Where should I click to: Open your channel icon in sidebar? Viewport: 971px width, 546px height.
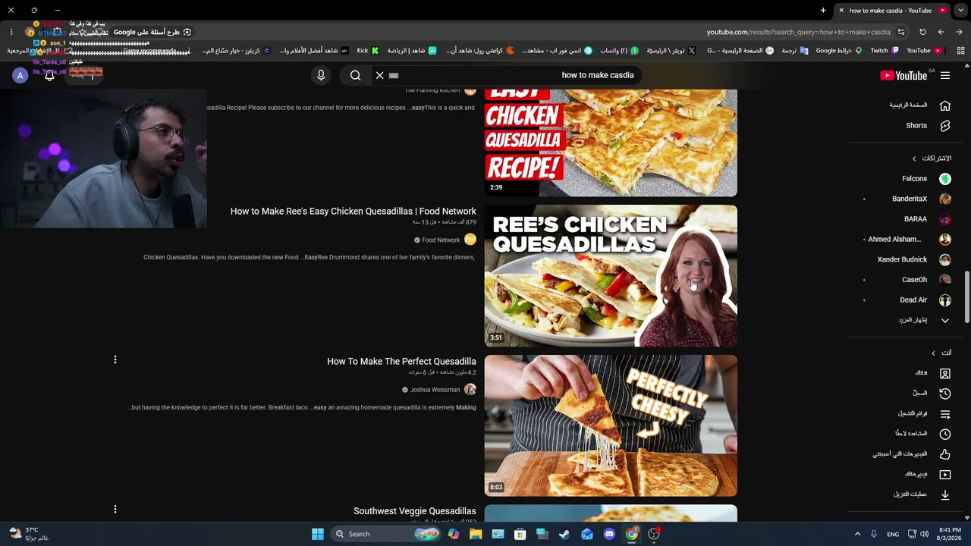click(945, 373)
